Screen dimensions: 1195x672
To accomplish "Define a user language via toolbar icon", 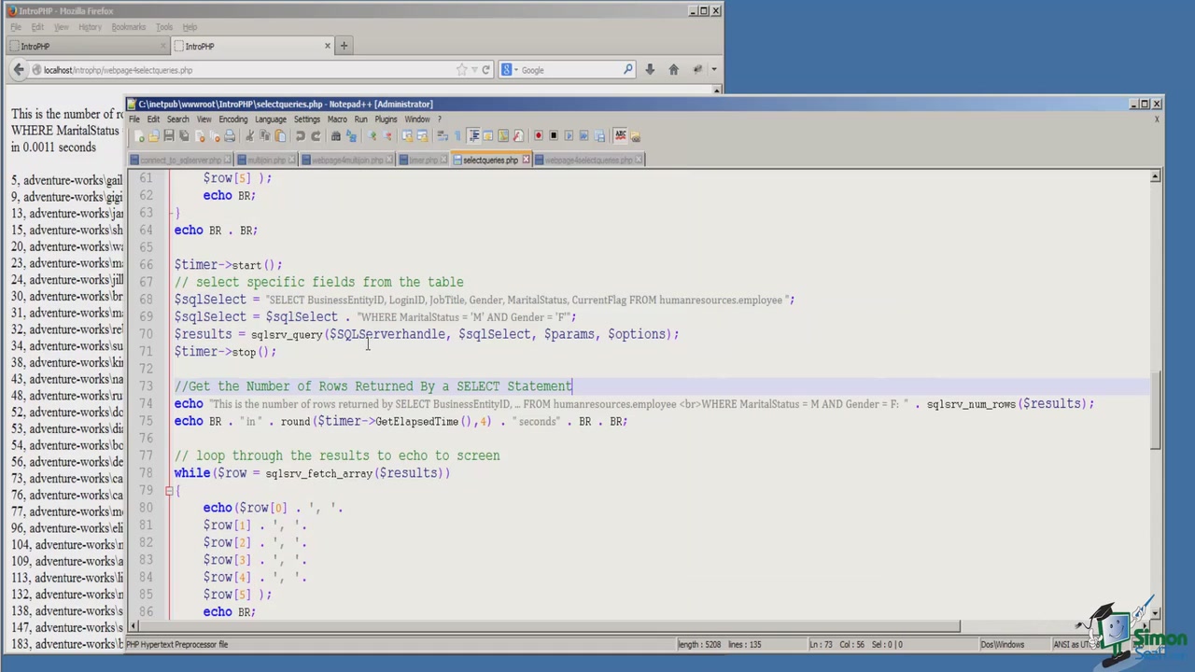I will pyautogui.click(x=487, y=136).
